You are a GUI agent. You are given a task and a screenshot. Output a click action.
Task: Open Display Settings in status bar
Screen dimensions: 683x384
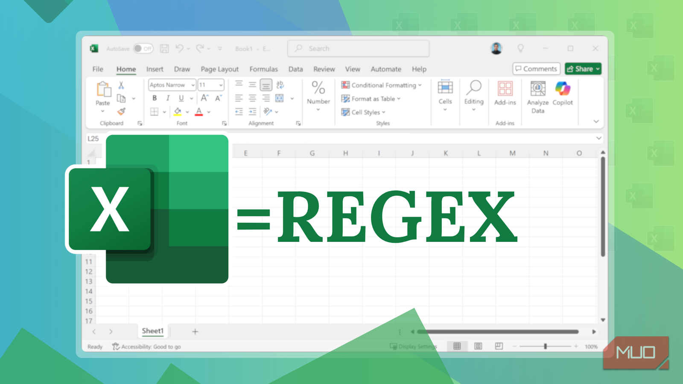(414, 346)
